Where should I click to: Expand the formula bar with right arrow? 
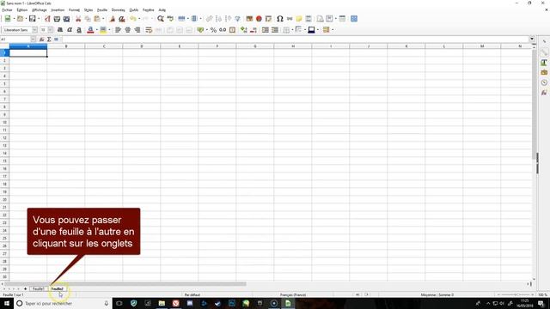(532, 39)
